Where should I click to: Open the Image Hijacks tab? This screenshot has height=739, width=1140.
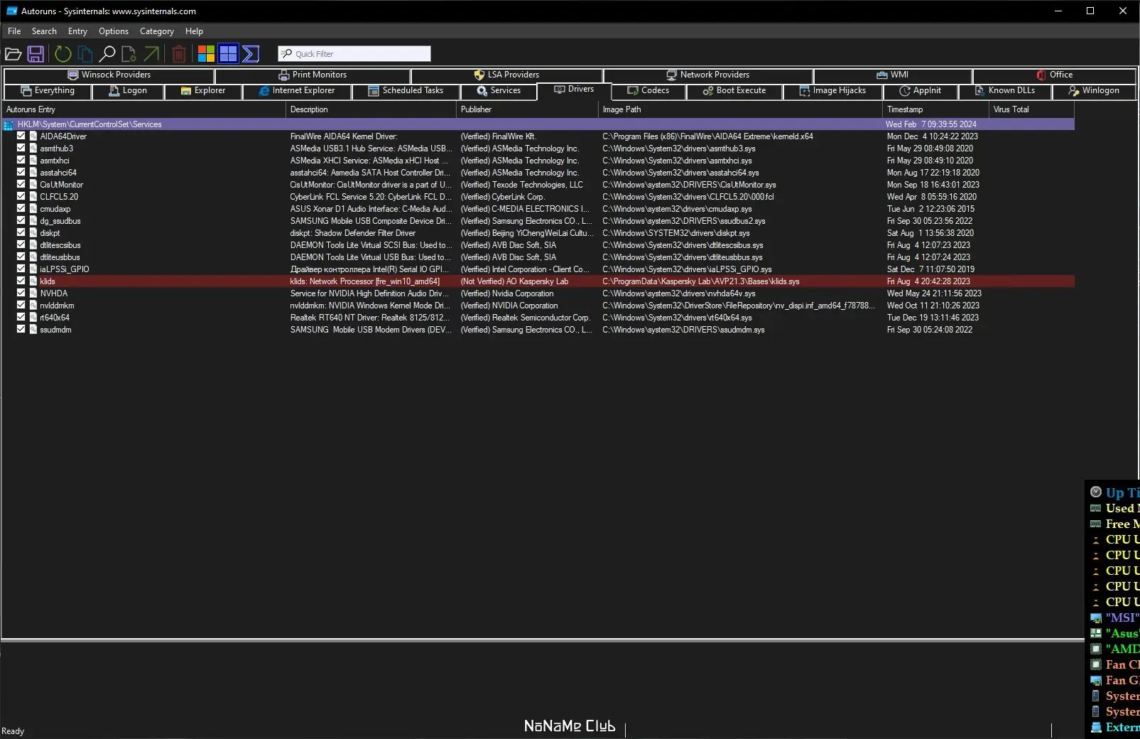tap(832, 91)
